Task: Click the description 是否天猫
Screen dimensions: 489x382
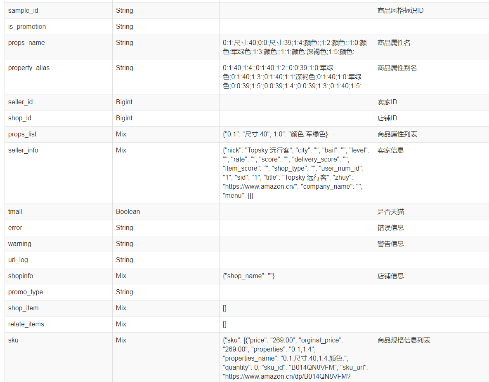Action: (x=390, y=212)
